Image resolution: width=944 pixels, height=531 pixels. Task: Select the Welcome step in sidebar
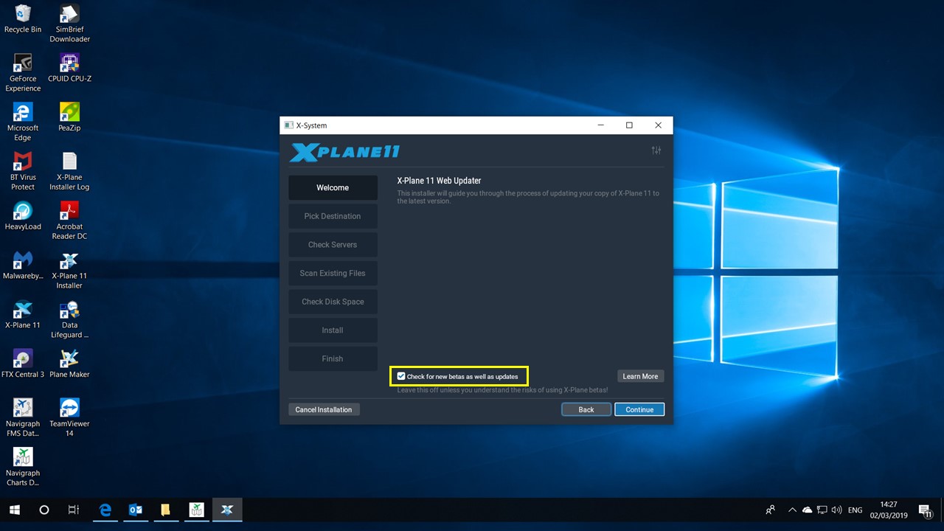coord(333,187)
